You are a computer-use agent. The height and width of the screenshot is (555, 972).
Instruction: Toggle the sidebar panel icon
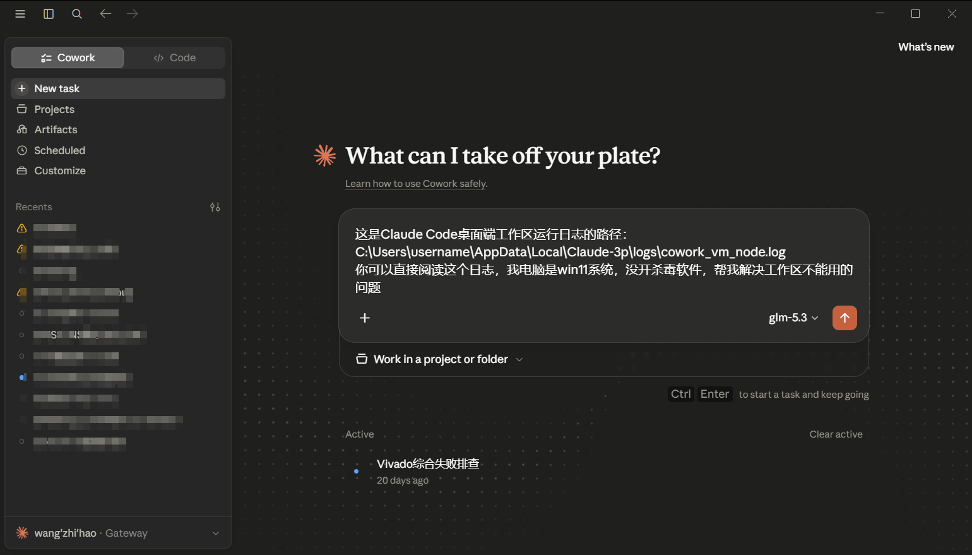[49, 14]
